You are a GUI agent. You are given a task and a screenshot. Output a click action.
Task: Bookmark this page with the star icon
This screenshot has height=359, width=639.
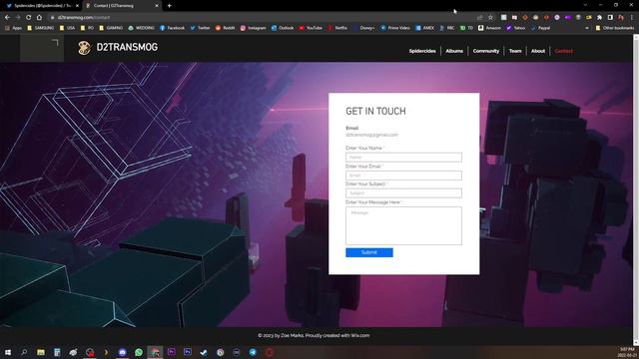pyautogui.click(x=490, y=18)
